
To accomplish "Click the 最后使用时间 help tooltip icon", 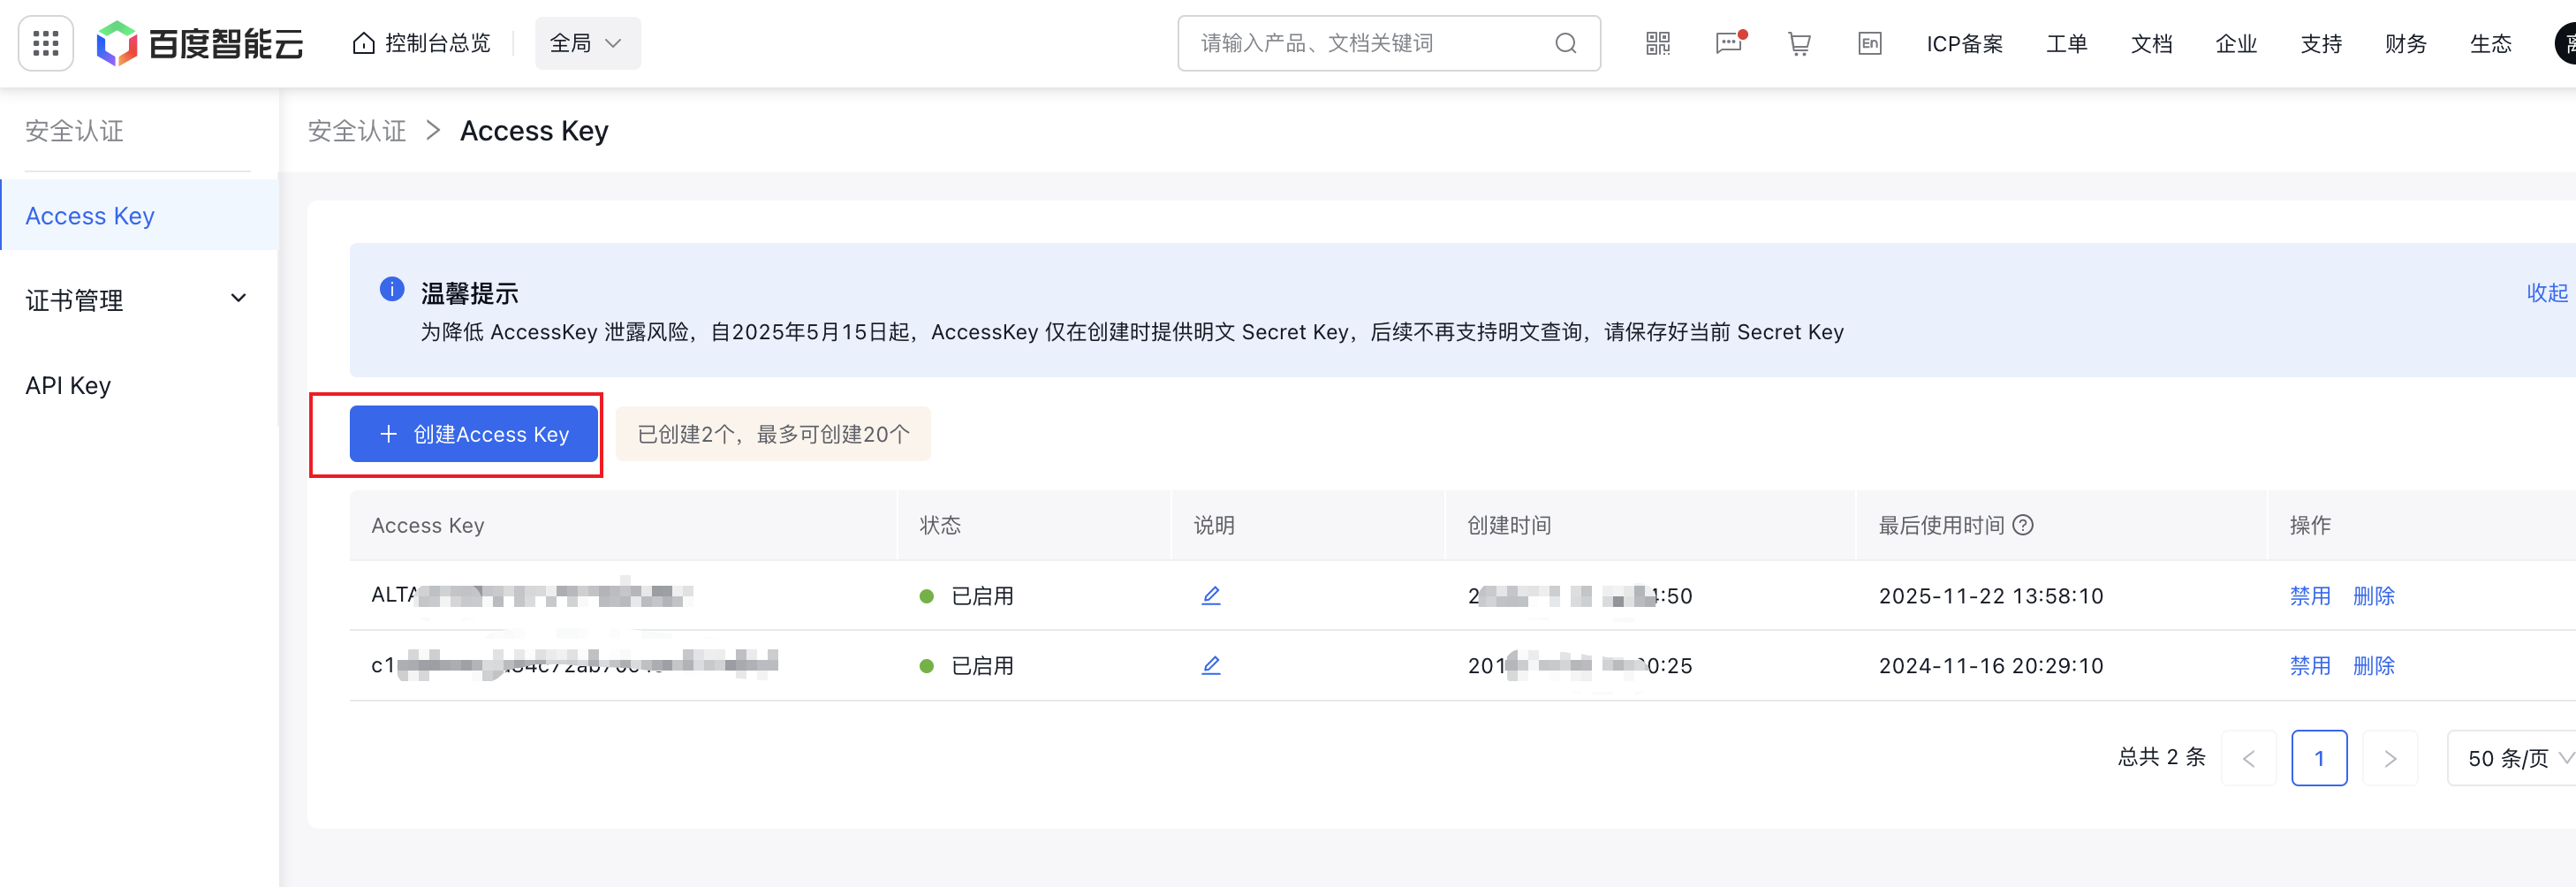I will (x=2025, y=524).
